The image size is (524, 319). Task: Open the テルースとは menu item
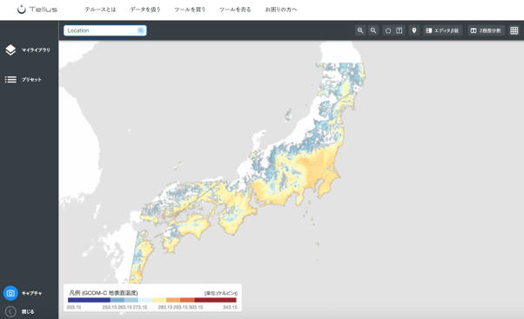coord(100,10)
